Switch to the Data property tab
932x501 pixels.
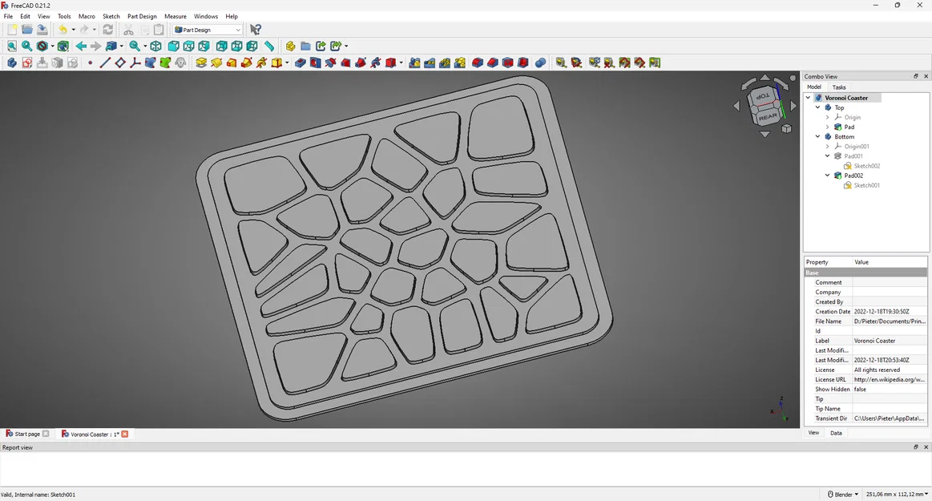click(x=836, y=433)
